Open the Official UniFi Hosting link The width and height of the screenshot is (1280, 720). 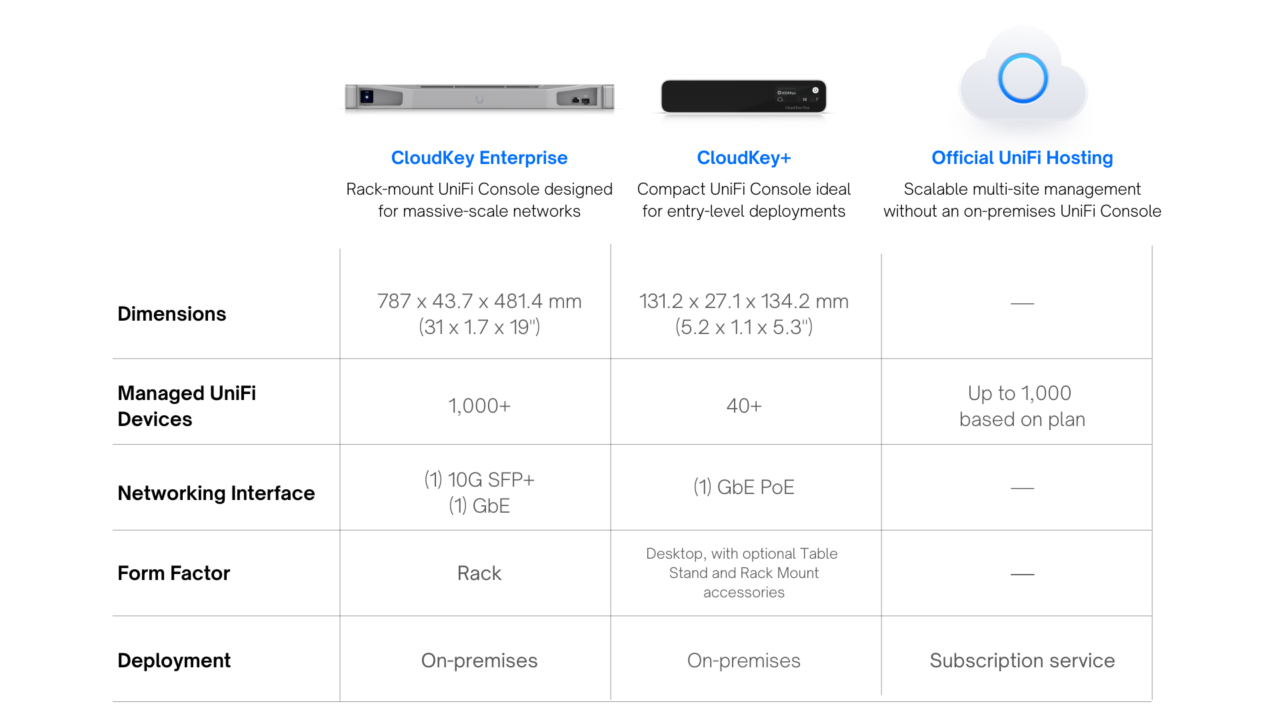coord(1022,158)
